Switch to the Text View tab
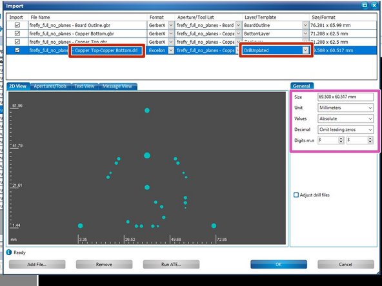 [x=85, y=86]
